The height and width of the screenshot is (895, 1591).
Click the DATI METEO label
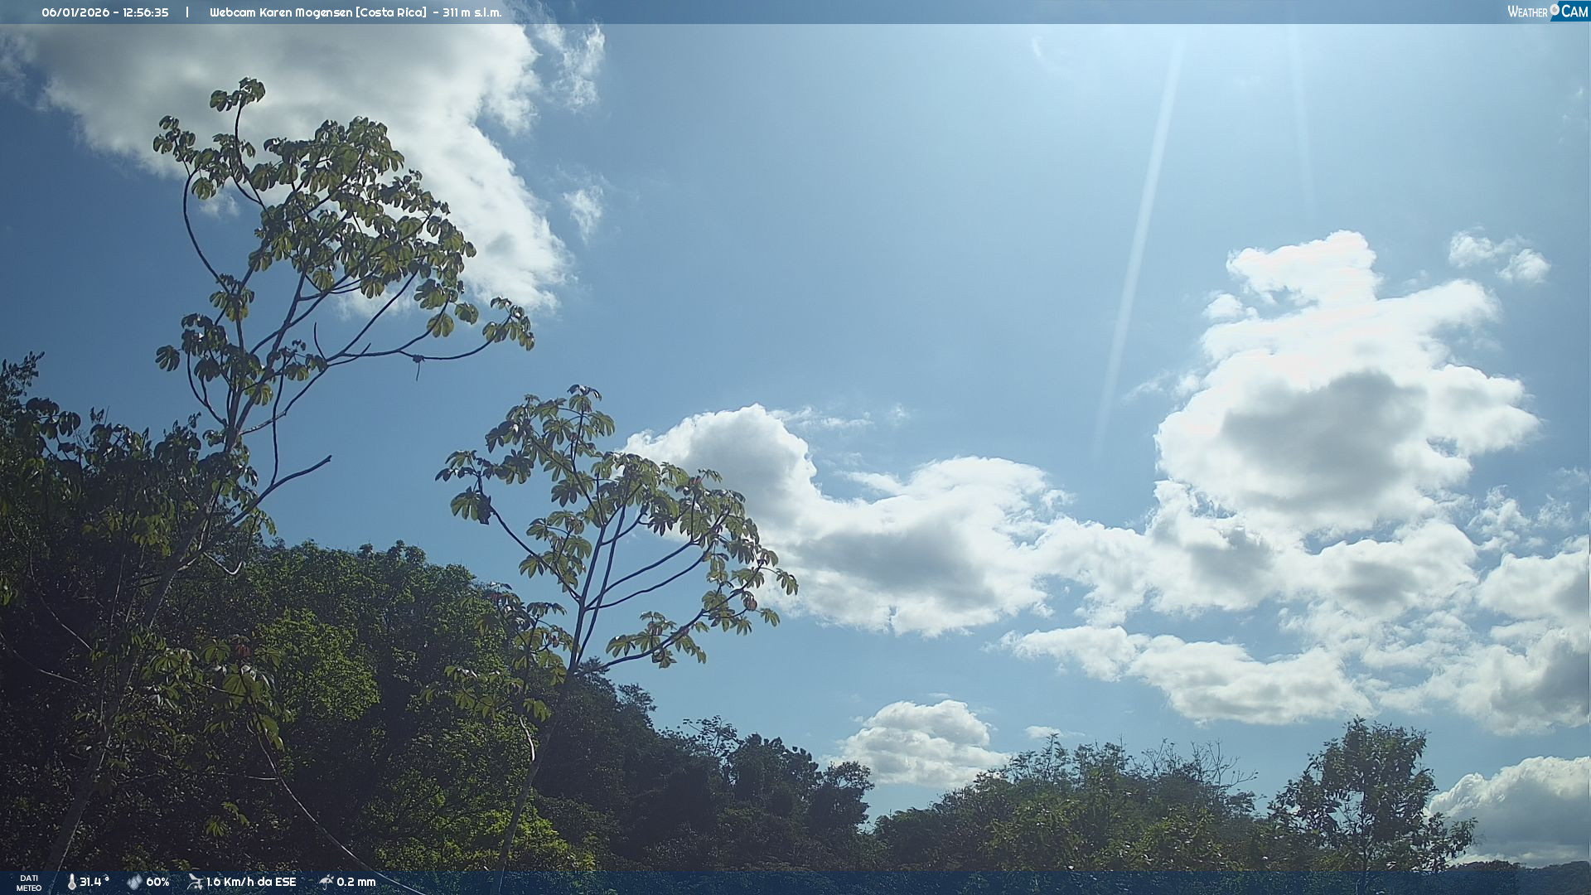click(29, 883)
